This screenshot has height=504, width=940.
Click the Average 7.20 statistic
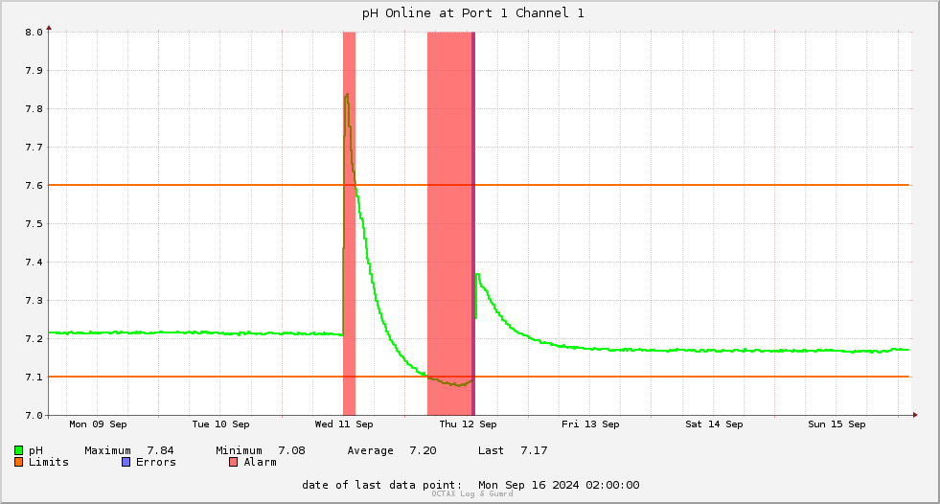(392, 450)
